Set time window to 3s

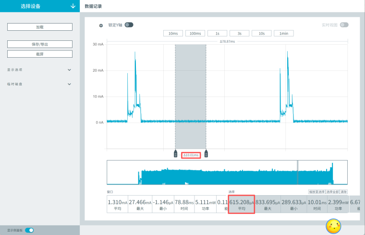click(239, 33)
